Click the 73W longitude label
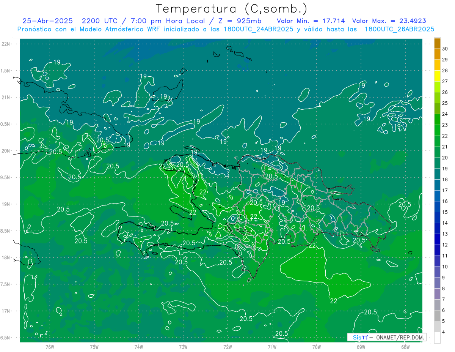The width and height of the screenshot is (455, 352). pyautogui.click(x=183, y=347)
